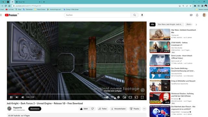Skip to the next video
The width and height of the screenshot is (208, 117).
pyautogui.click(x=17, y=97)
